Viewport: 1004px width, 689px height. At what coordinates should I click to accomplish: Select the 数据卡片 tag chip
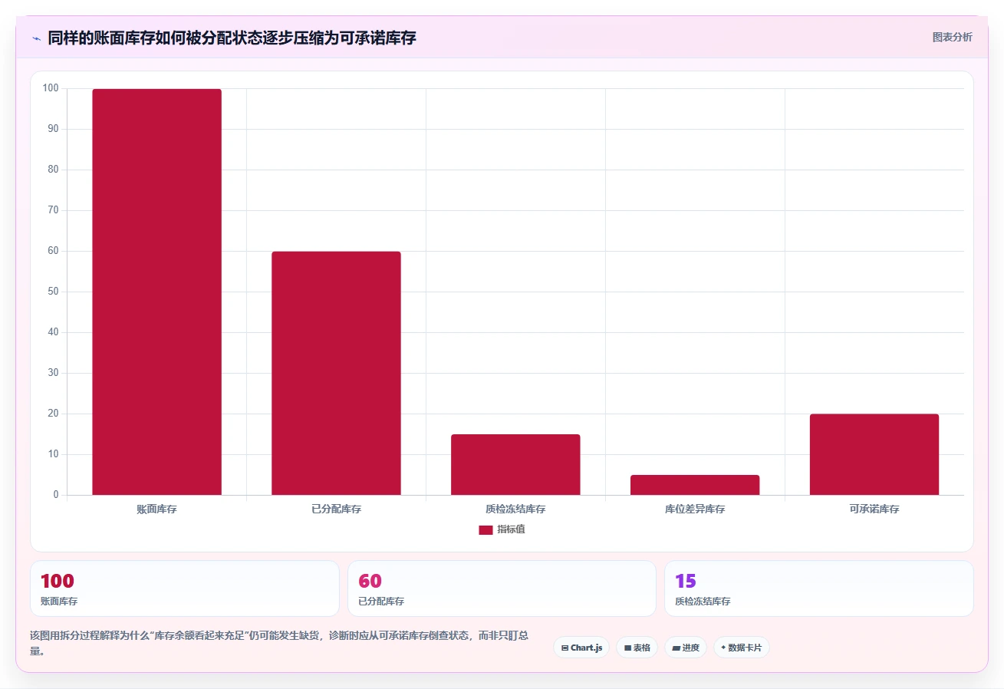(x=741, y=648)
